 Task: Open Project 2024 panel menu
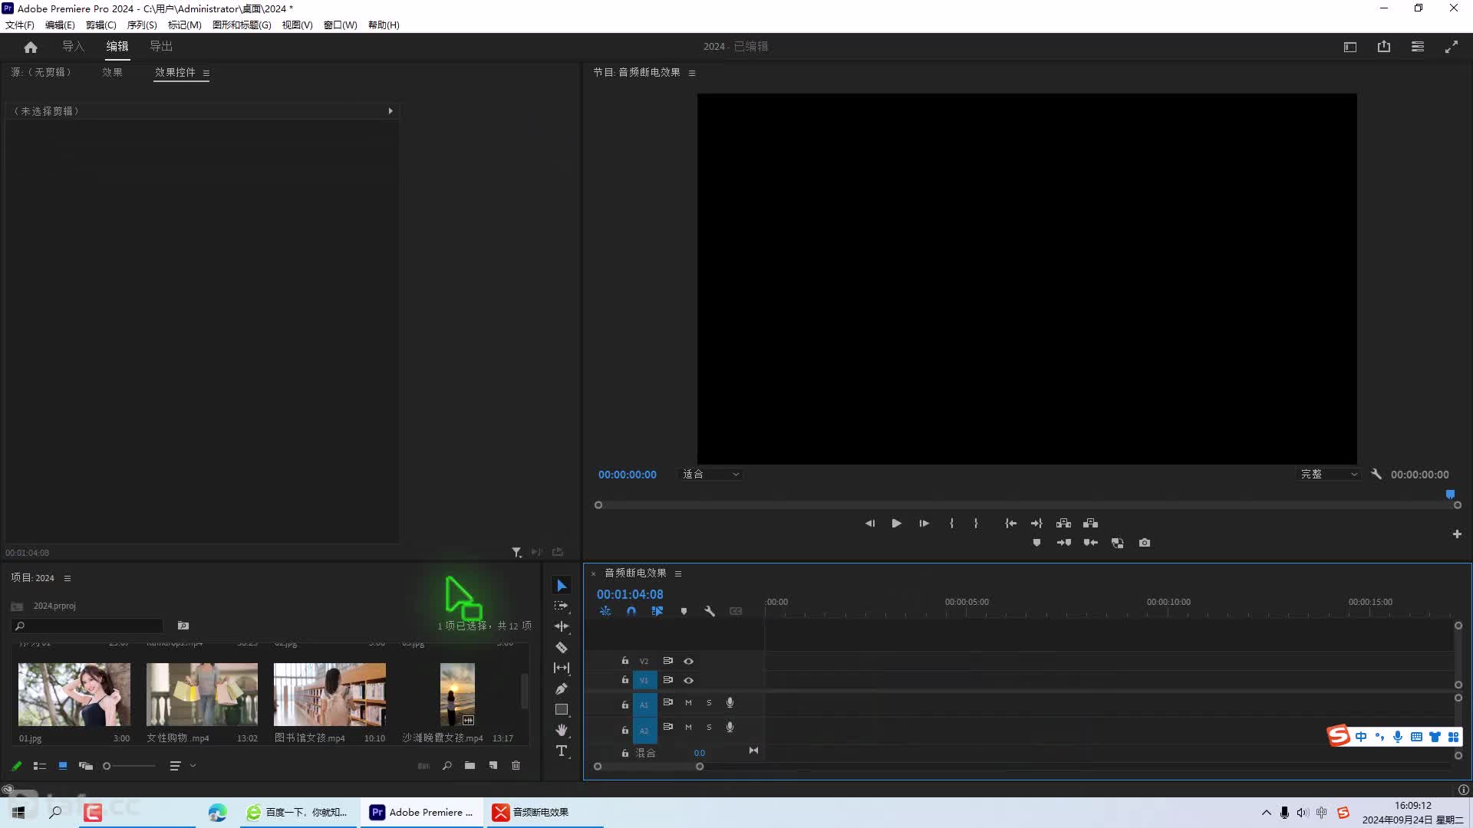pos(68,579)
